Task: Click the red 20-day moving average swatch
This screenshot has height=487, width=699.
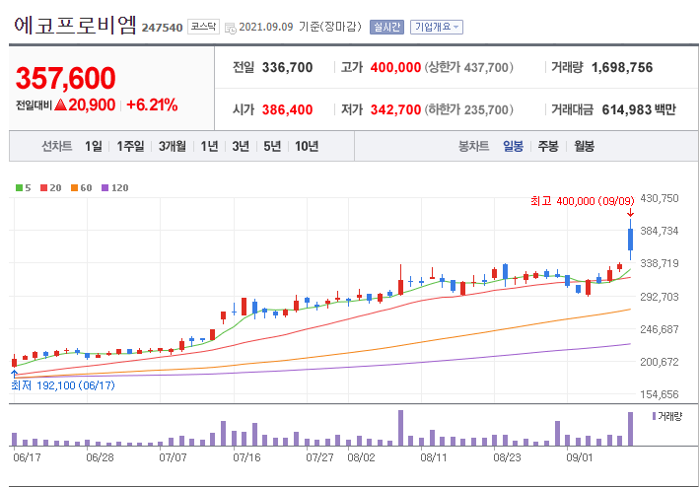Action: 43,188
